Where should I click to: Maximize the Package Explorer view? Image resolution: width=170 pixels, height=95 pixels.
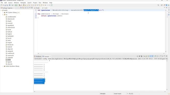(x=32, y=8)
